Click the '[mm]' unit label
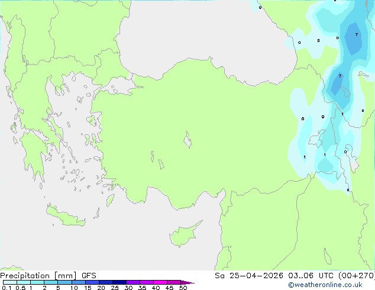The width and height of the screenshot is (375, 290). (65, 276)
